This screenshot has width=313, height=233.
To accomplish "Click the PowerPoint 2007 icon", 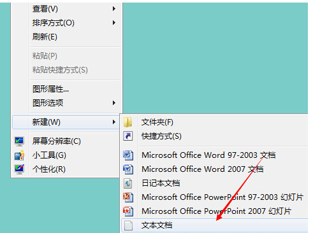I will pyautogui.click(x=128, y=211).
